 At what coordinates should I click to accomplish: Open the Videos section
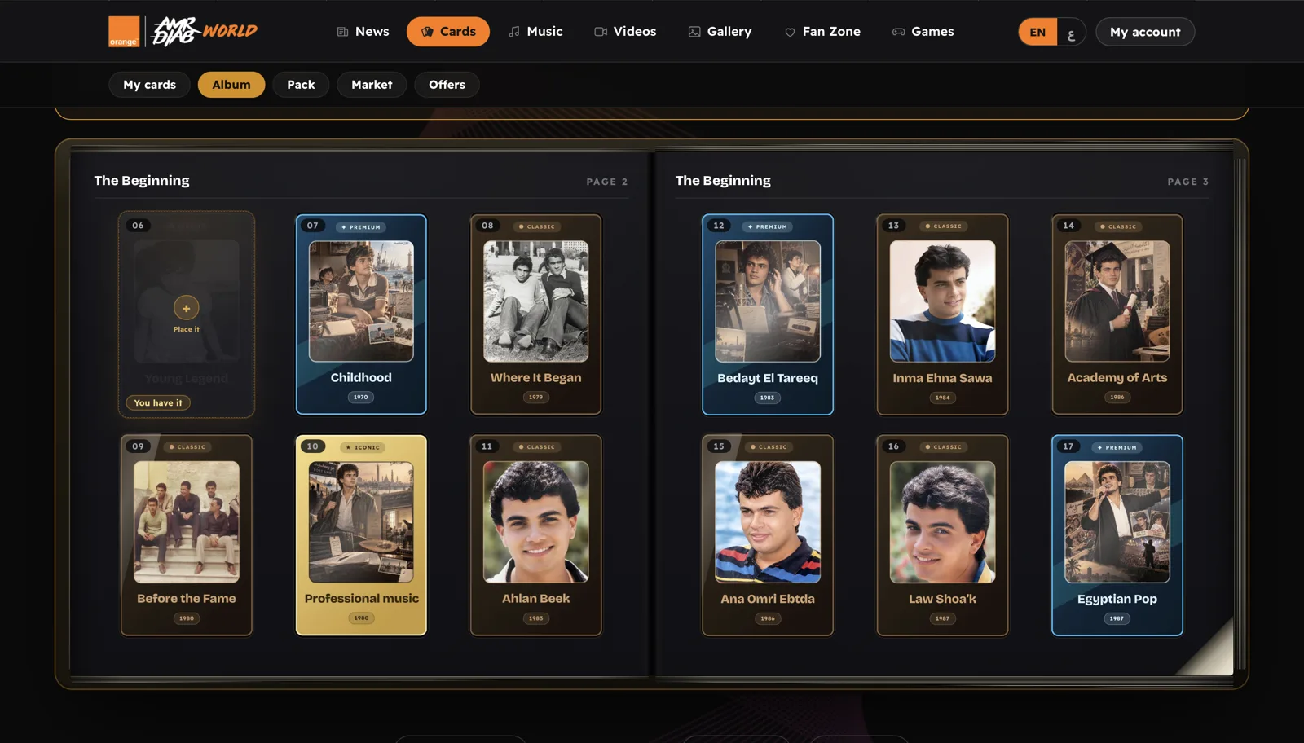pos(625,32)
